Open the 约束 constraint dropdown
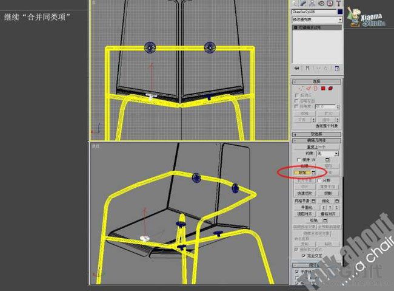 click(x=327, y=153)
